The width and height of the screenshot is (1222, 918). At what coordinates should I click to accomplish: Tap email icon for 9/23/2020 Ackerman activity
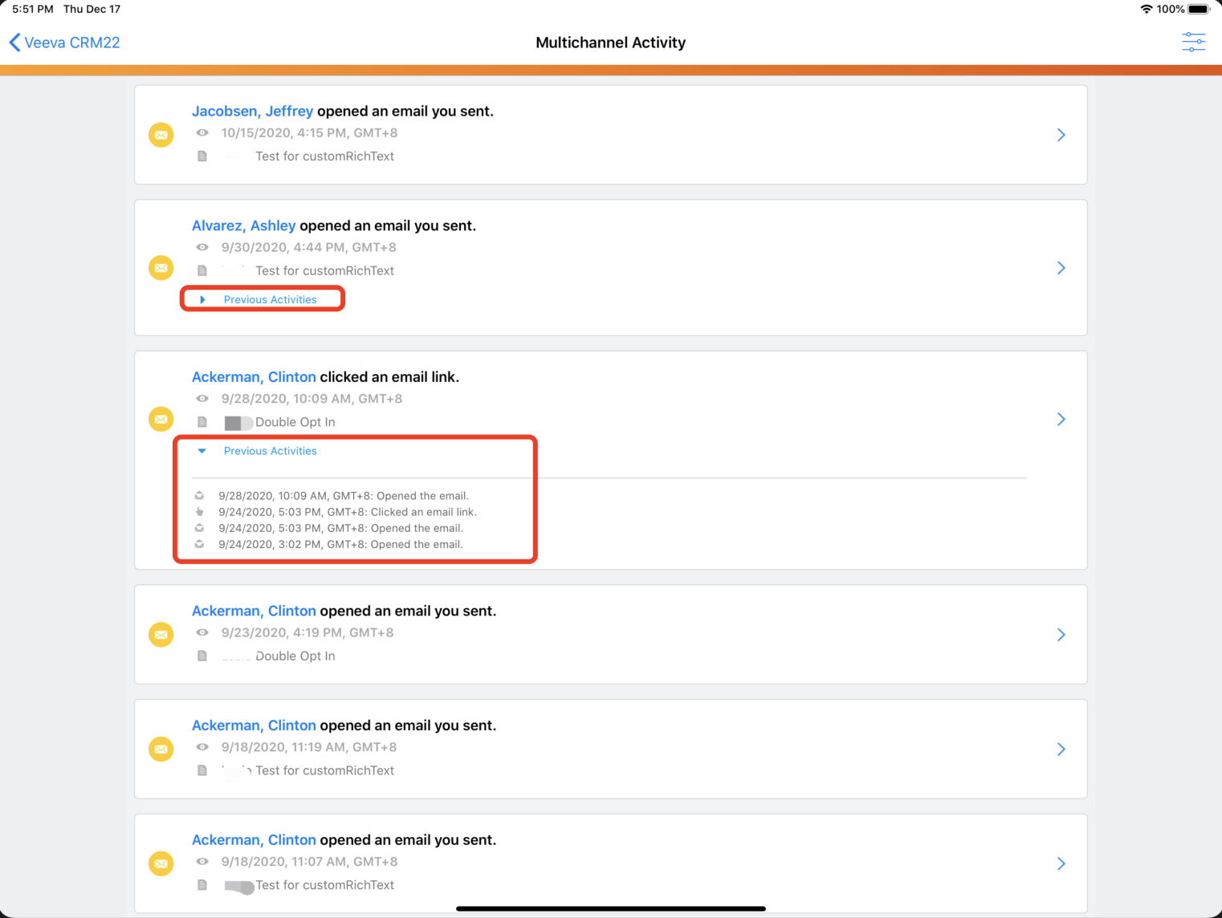pos(161,635)
